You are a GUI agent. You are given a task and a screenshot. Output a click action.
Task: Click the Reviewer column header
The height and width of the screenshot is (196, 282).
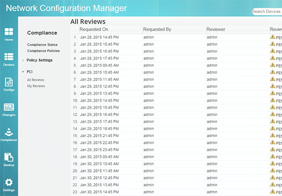[216, 29]
